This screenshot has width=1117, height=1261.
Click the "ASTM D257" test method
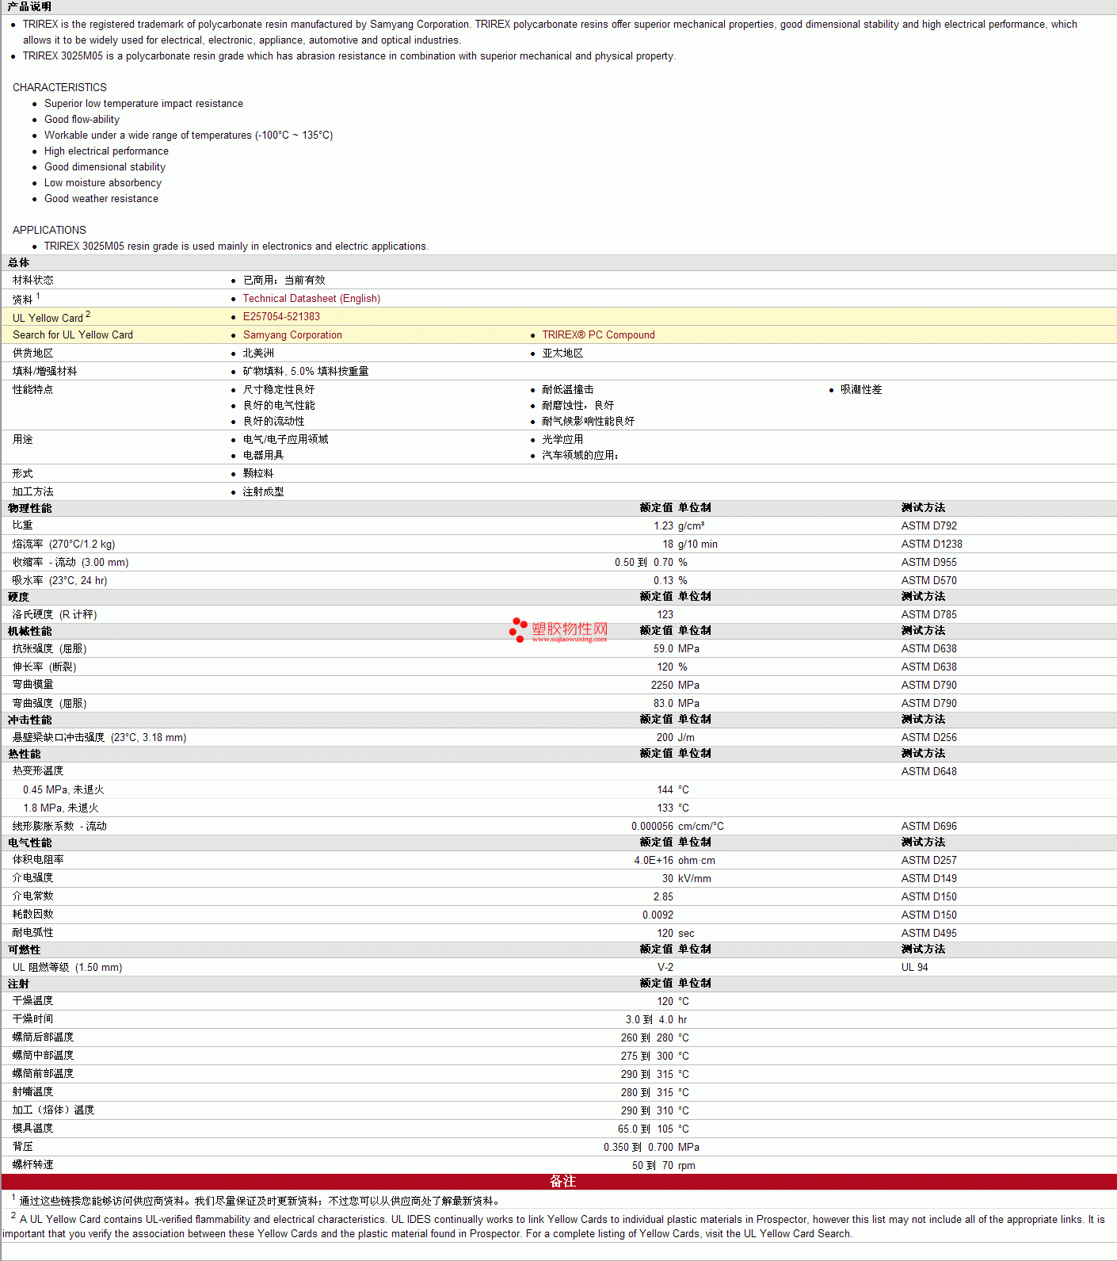(929, 861)
